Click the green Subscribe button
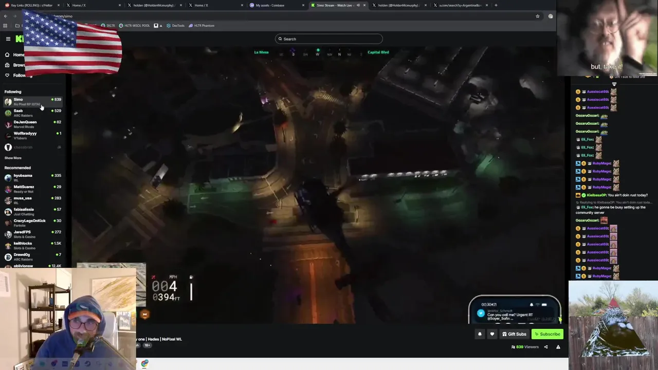Screen dimensions: 658x370 coord(547,334)
